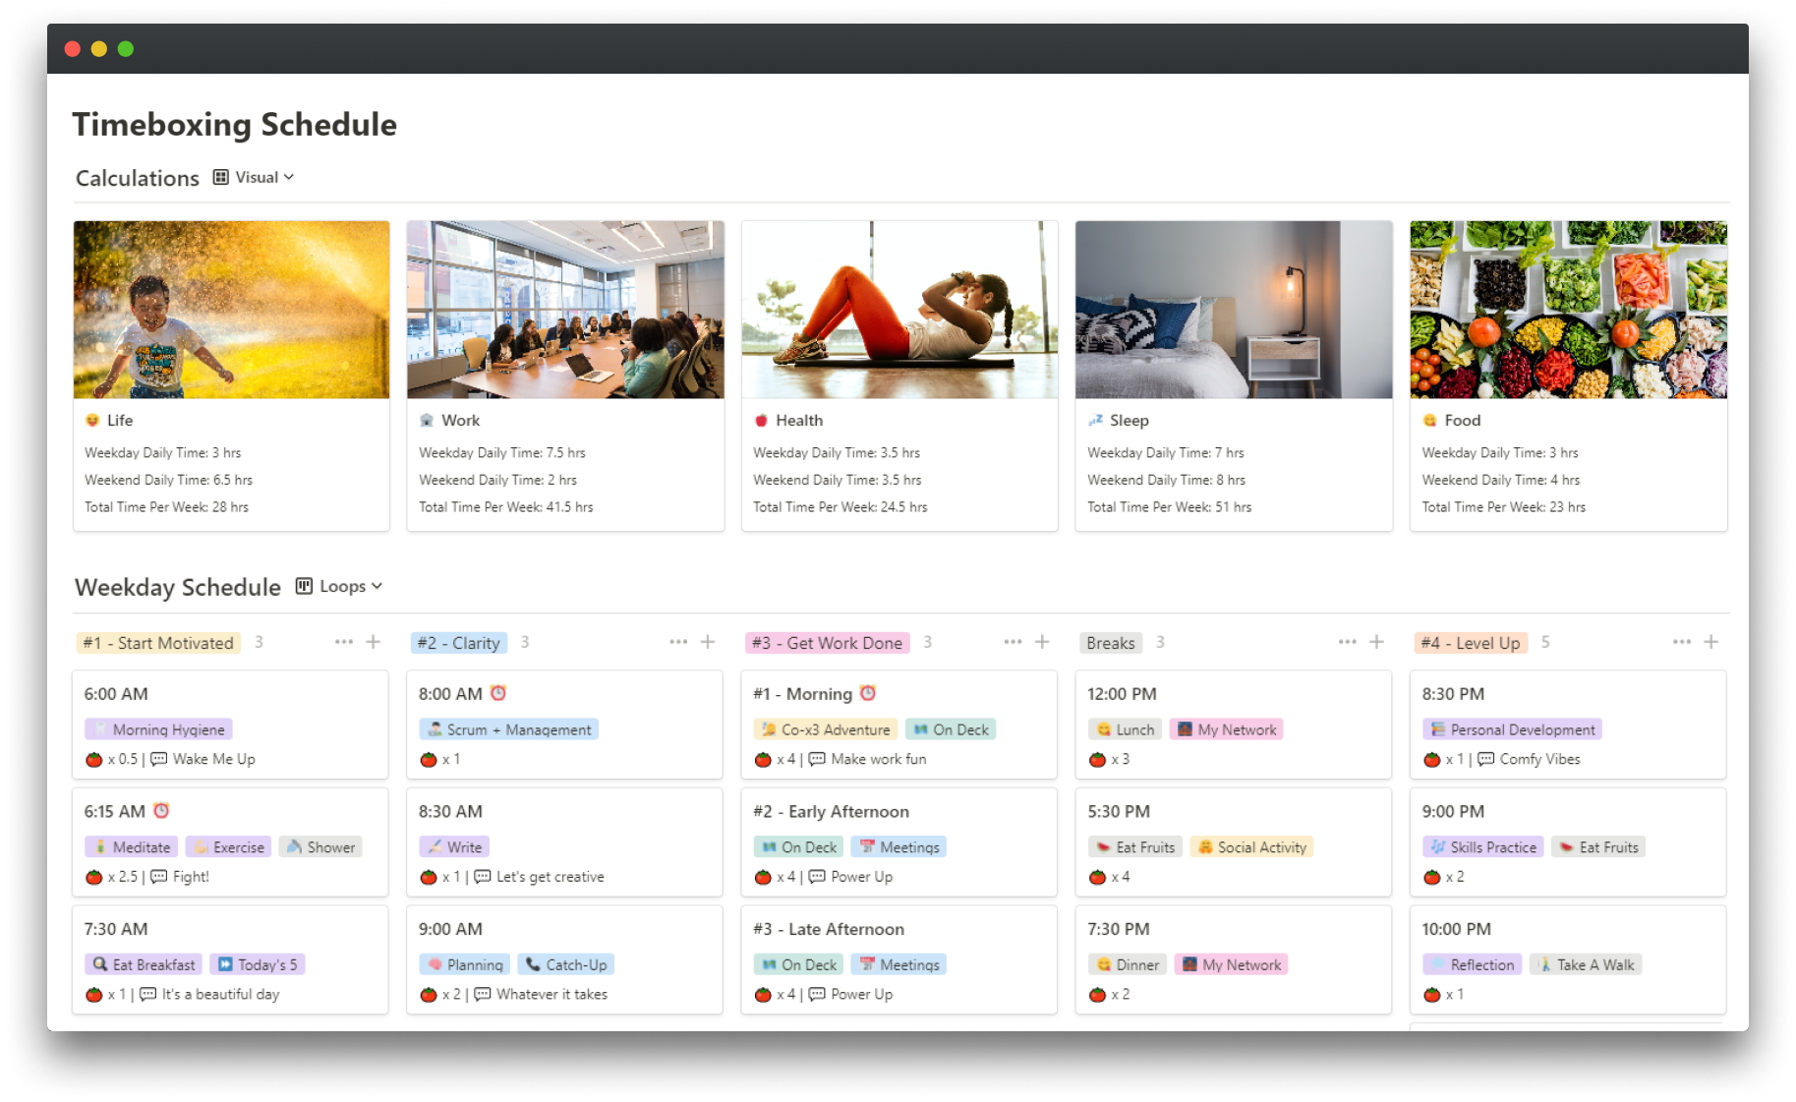Image resolution: width=1796 pixels, height=1102 pixels.
Task: Select the #4 - Level Up column label
Action: click(1471, 643)
